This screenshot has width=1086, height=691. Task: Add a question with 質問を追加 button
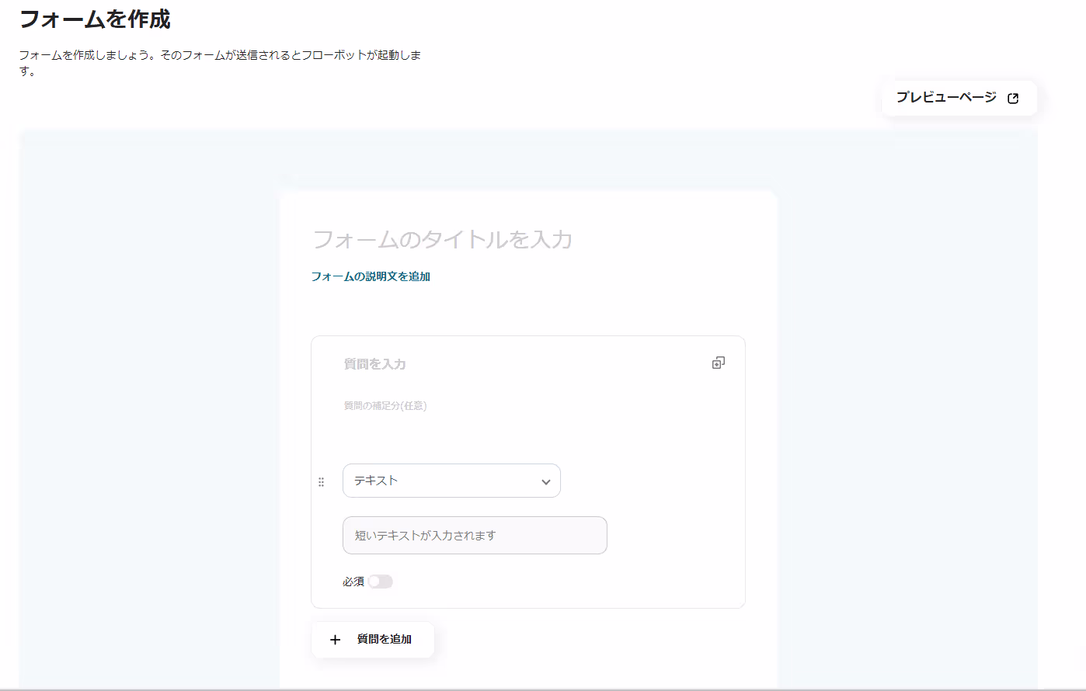point(373,640)
